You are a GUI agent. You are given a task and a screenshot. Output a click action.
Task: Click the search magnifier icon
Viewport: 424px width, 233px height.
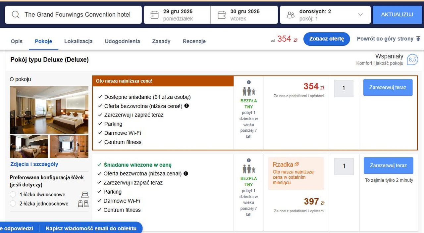pos(16,15)
